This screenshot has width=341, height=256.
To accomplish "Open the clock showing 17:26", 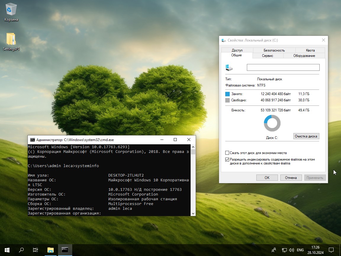I will (x=315, y=250).
